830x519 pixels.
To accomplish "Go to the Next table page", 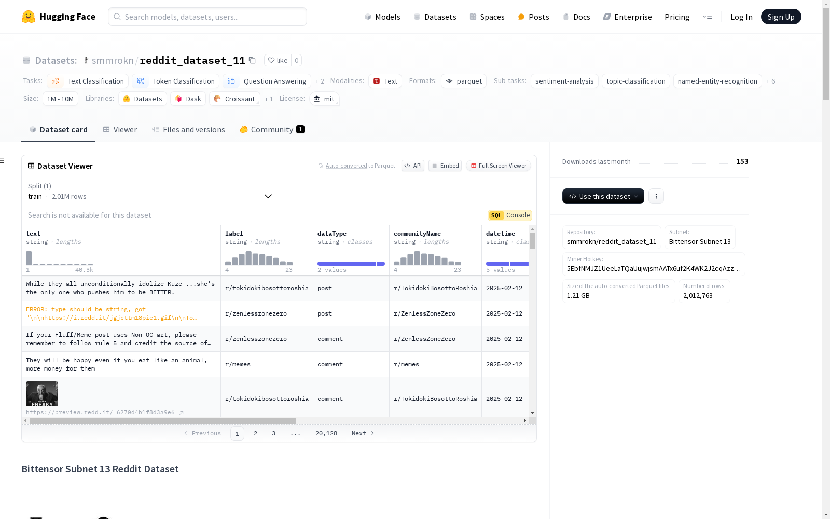I will point(363,433).
